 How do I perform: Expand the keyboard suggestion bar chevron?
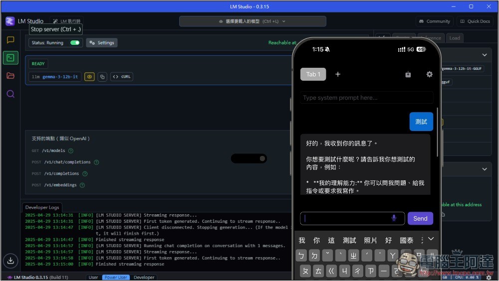(x=431, y=240)
